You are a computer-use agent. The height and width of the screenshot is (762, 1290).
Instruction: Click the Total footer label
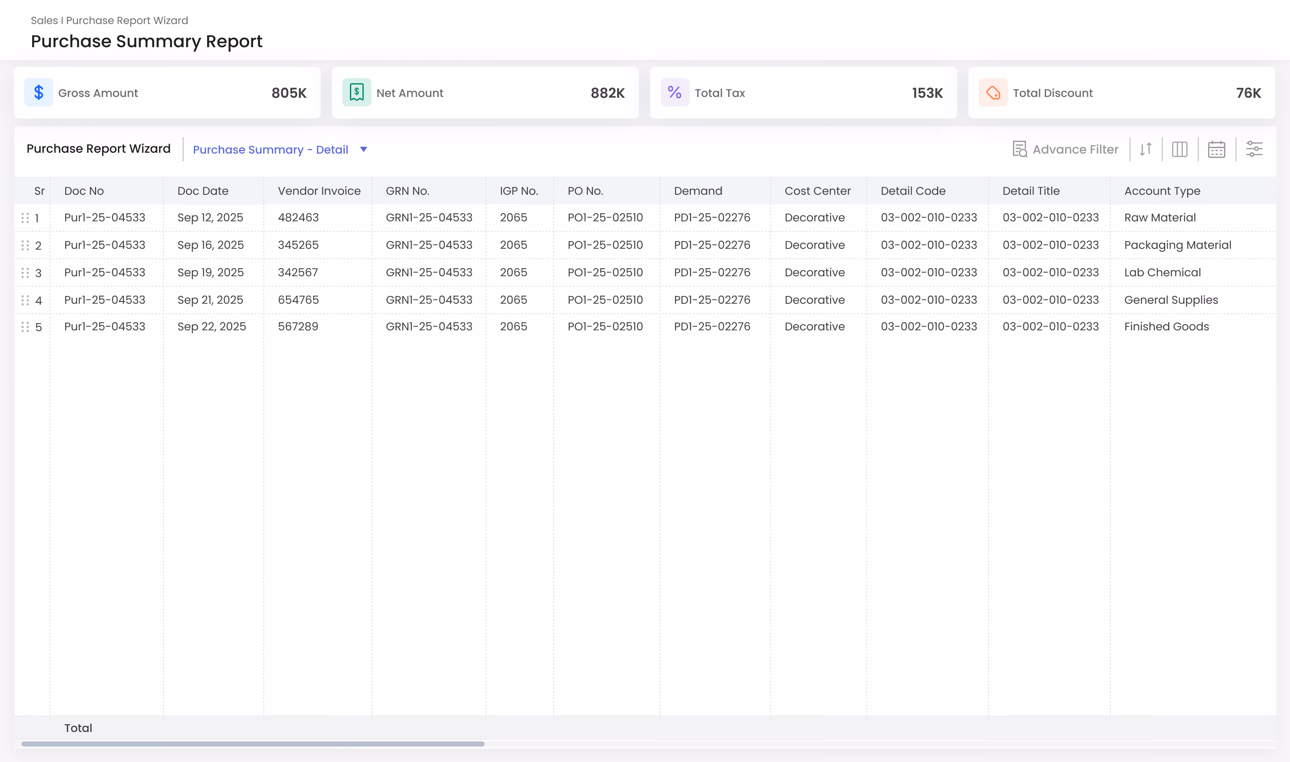(78, 728)
